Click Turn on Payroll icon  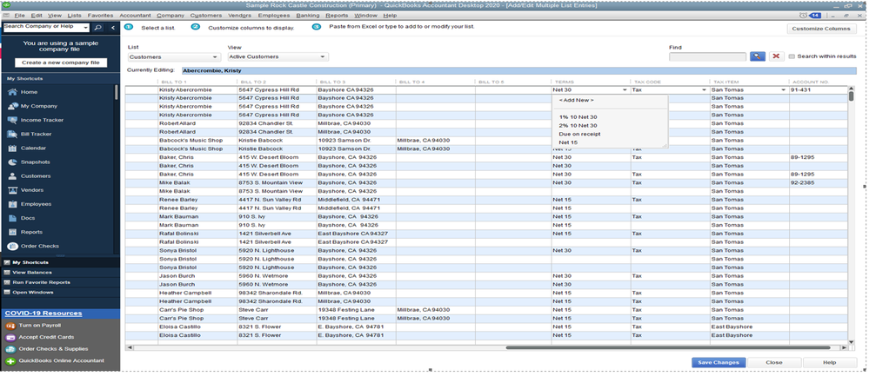click(x=10, y=325)
